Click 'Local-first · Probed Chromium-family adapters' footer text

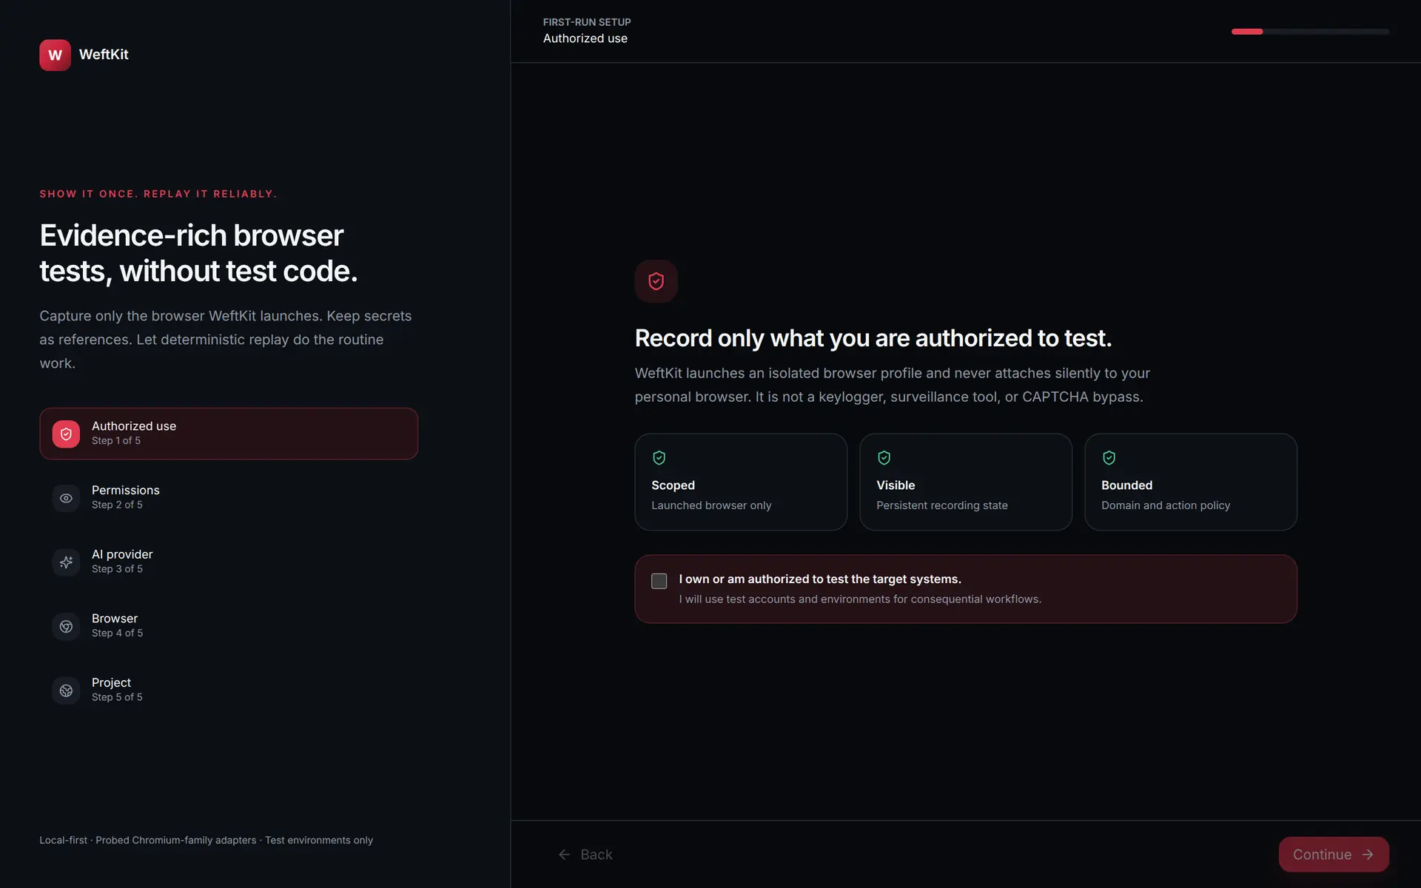[x=206, y=841]
